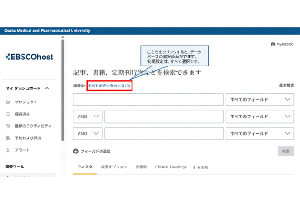The height and width of the screenshot is (204, 300).
Task: Open the AND operator dropdown in second row
Action: pyautogui.click(x=88, y=117)
